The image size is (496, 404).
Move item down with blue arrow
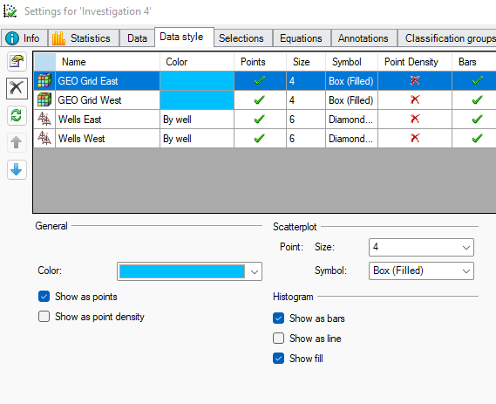click(x=17, y=169)
